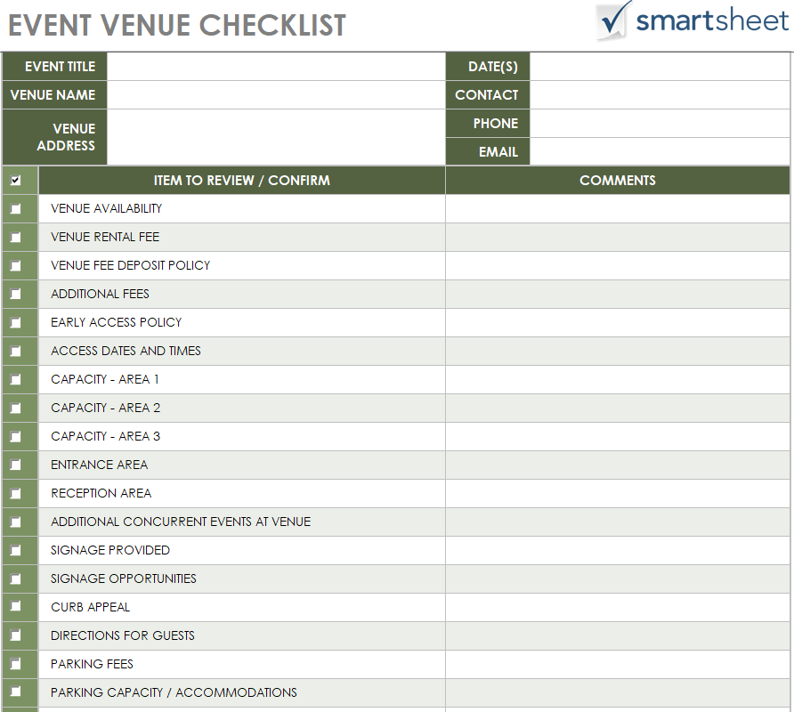Mark the Early Access Policy checkbox
This screenshot has height=712, width=794.
[16, 323]
